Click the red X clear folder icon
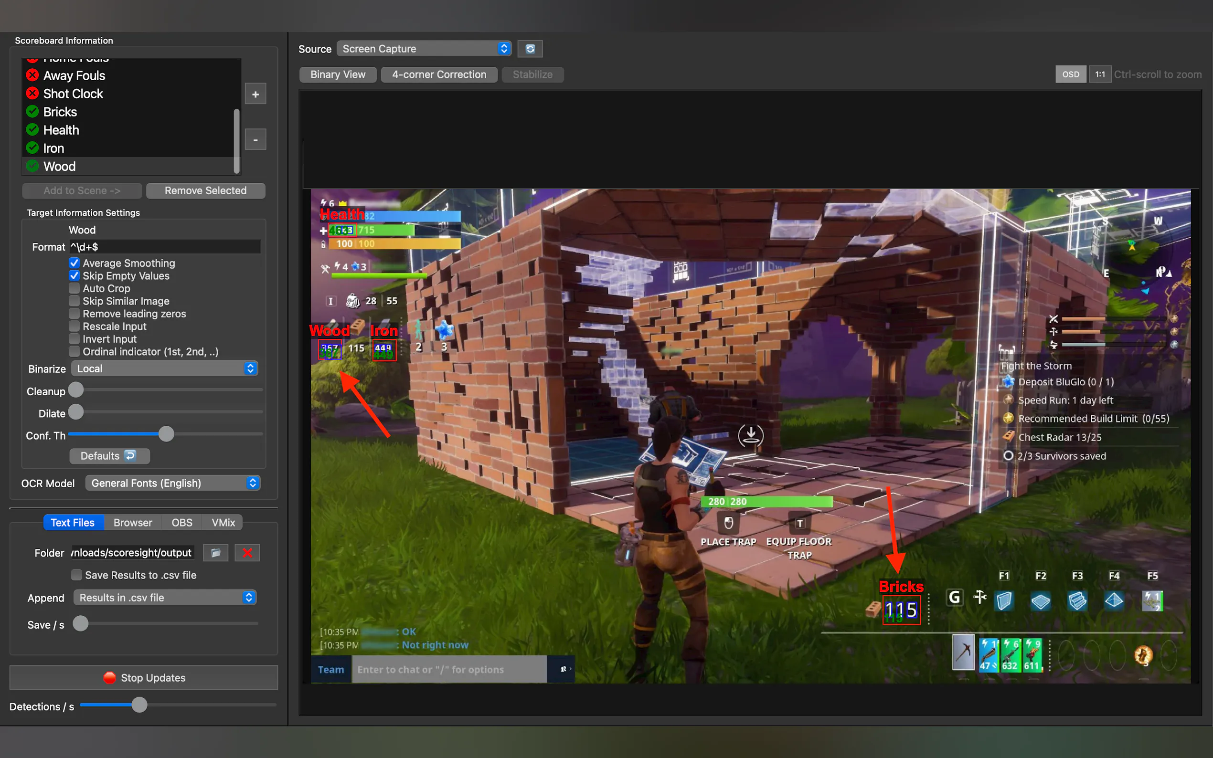Image resolution: width=1213 pixels, height=758 pixels. 247,552
